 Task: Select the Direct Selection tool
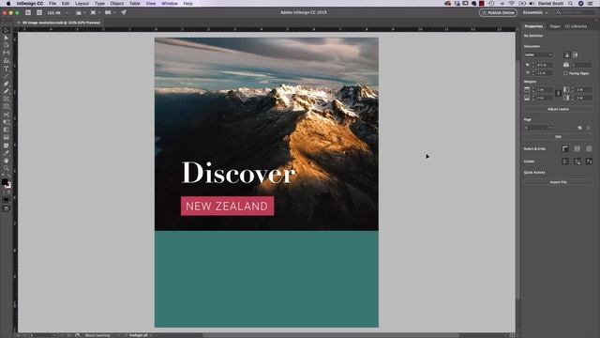(x=7, y=38)
